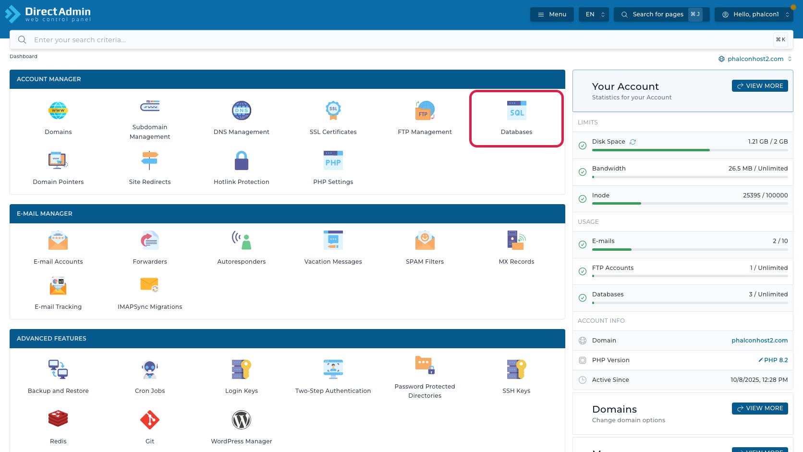Screen dimensions: 803x452
Task: Open SSH Keys icon
Action: (517, 369)
